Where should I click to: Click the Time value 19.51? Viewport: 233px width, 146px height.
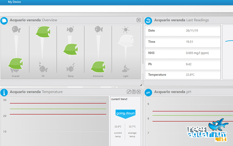(x=189, y=42)
